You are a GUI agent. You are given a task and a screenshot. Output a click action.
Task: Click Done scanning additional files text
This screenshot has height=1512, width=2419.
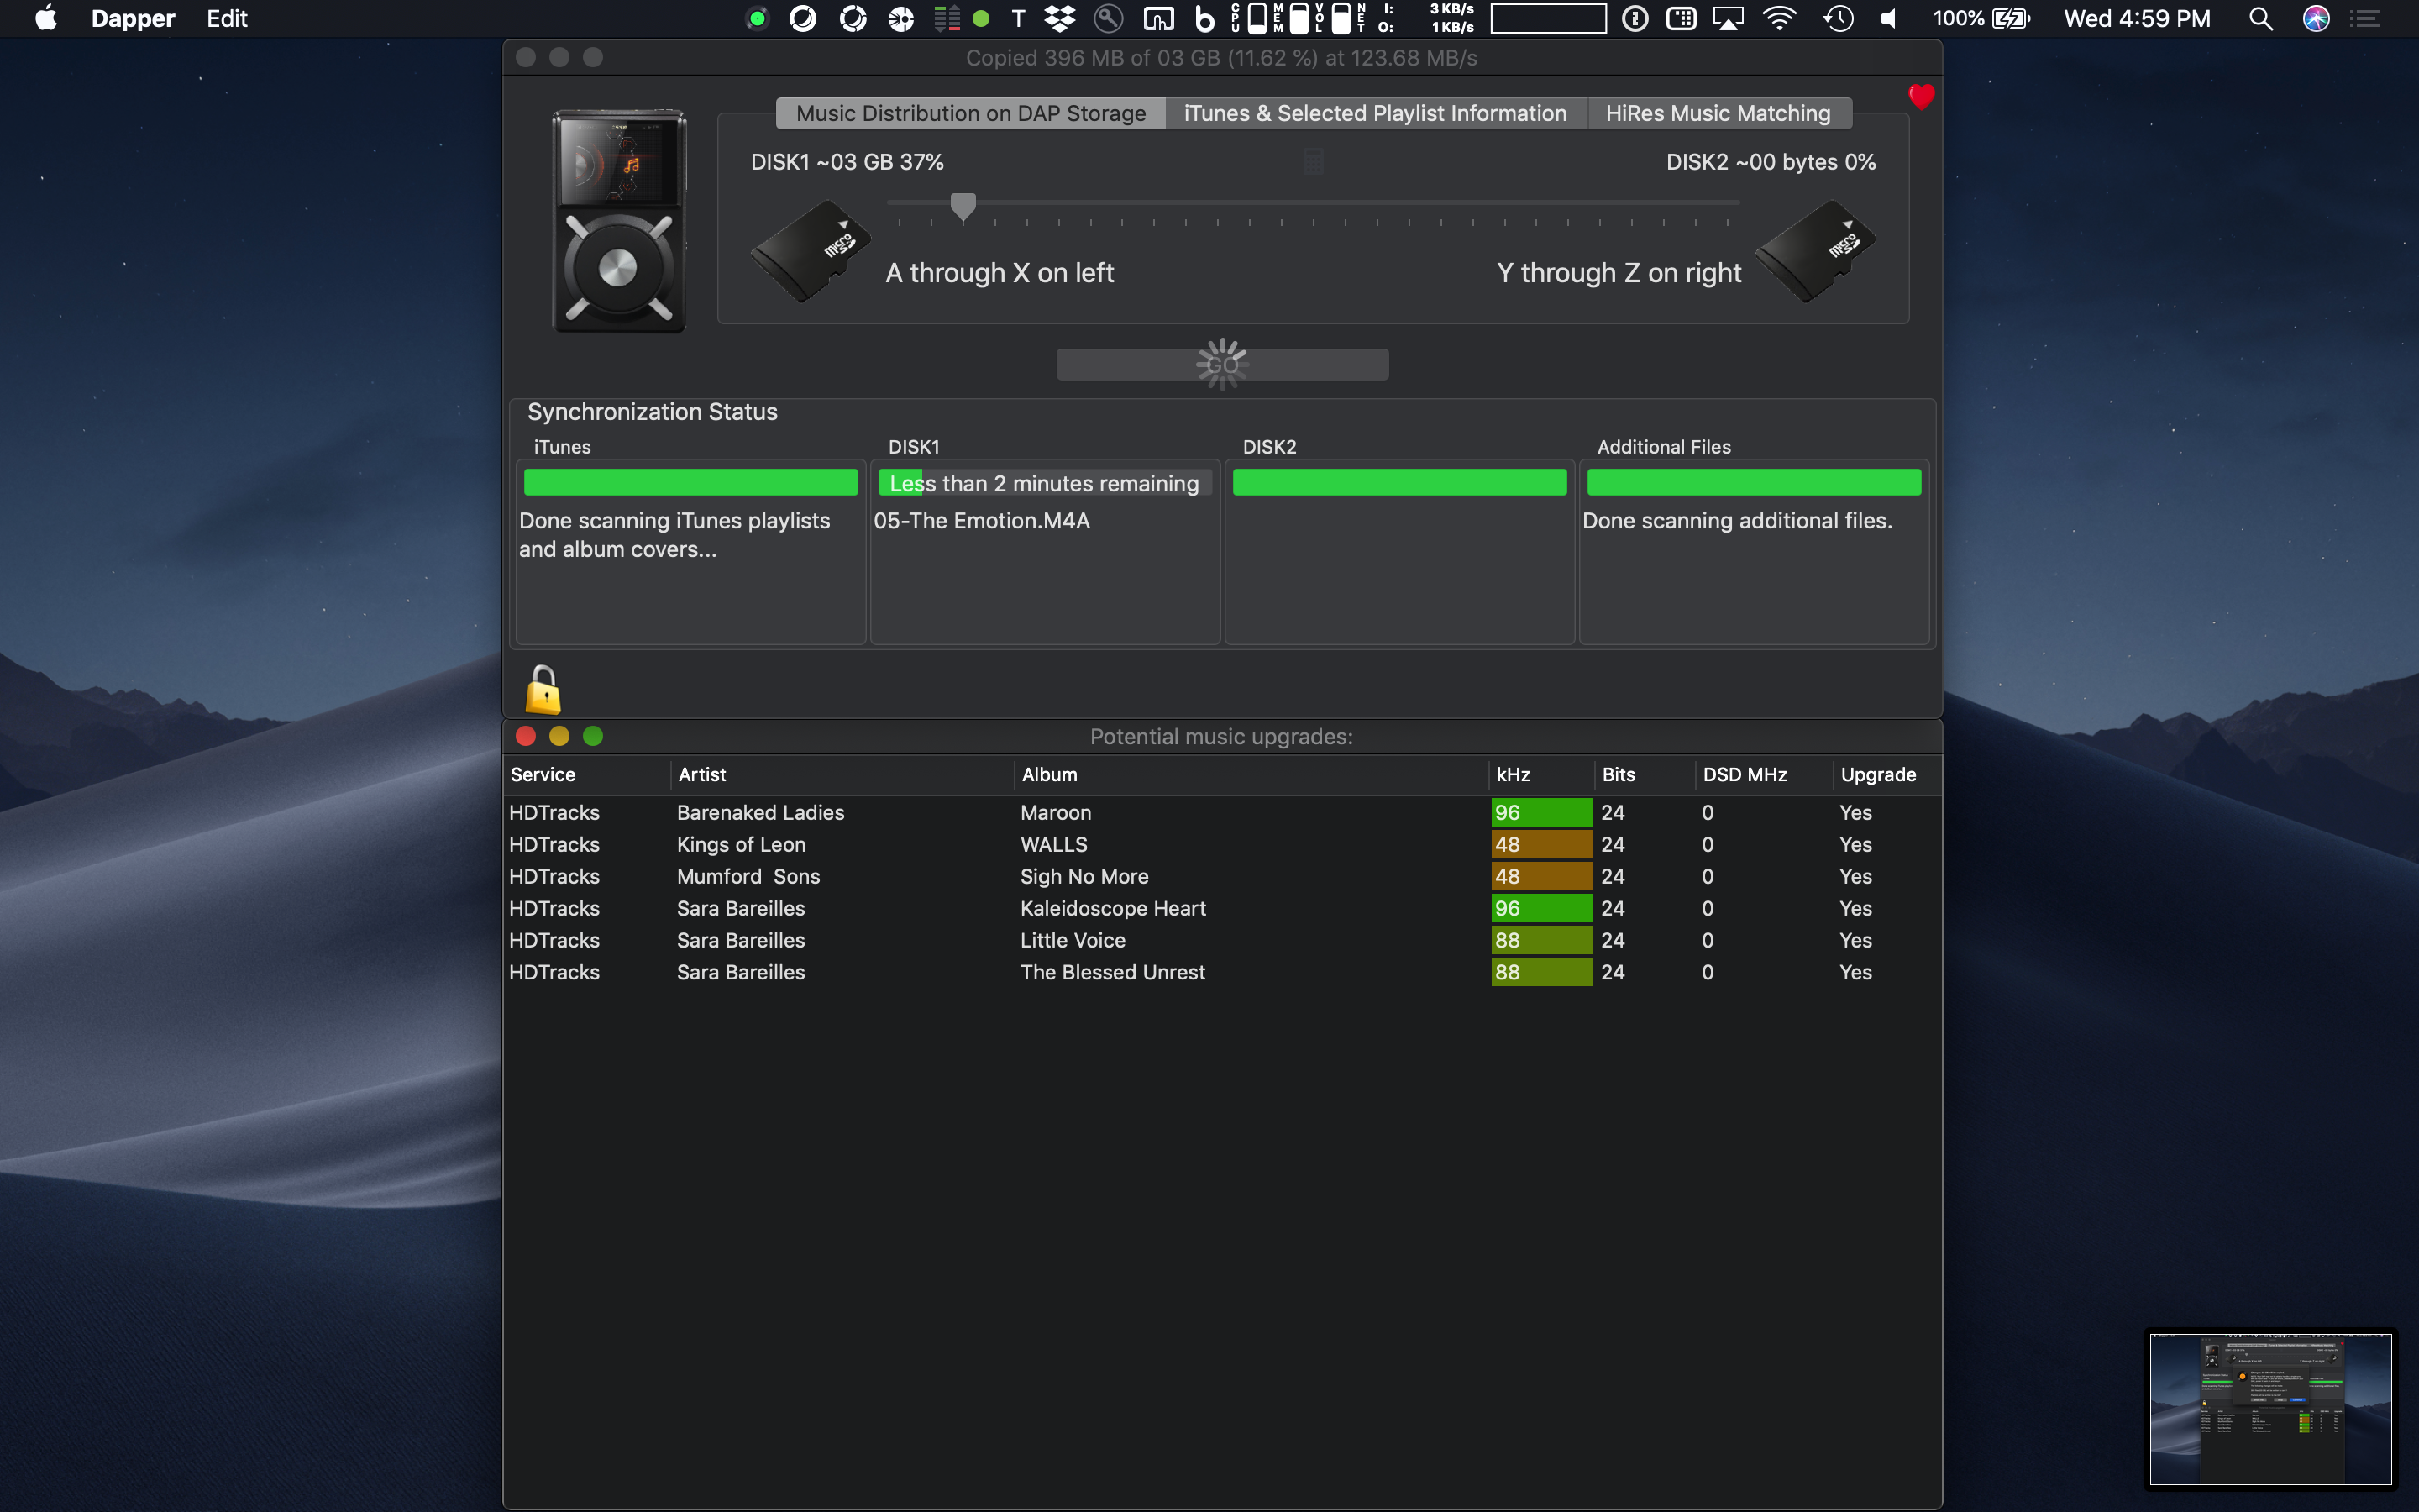pyautogui.click(x=1737, y=520)
